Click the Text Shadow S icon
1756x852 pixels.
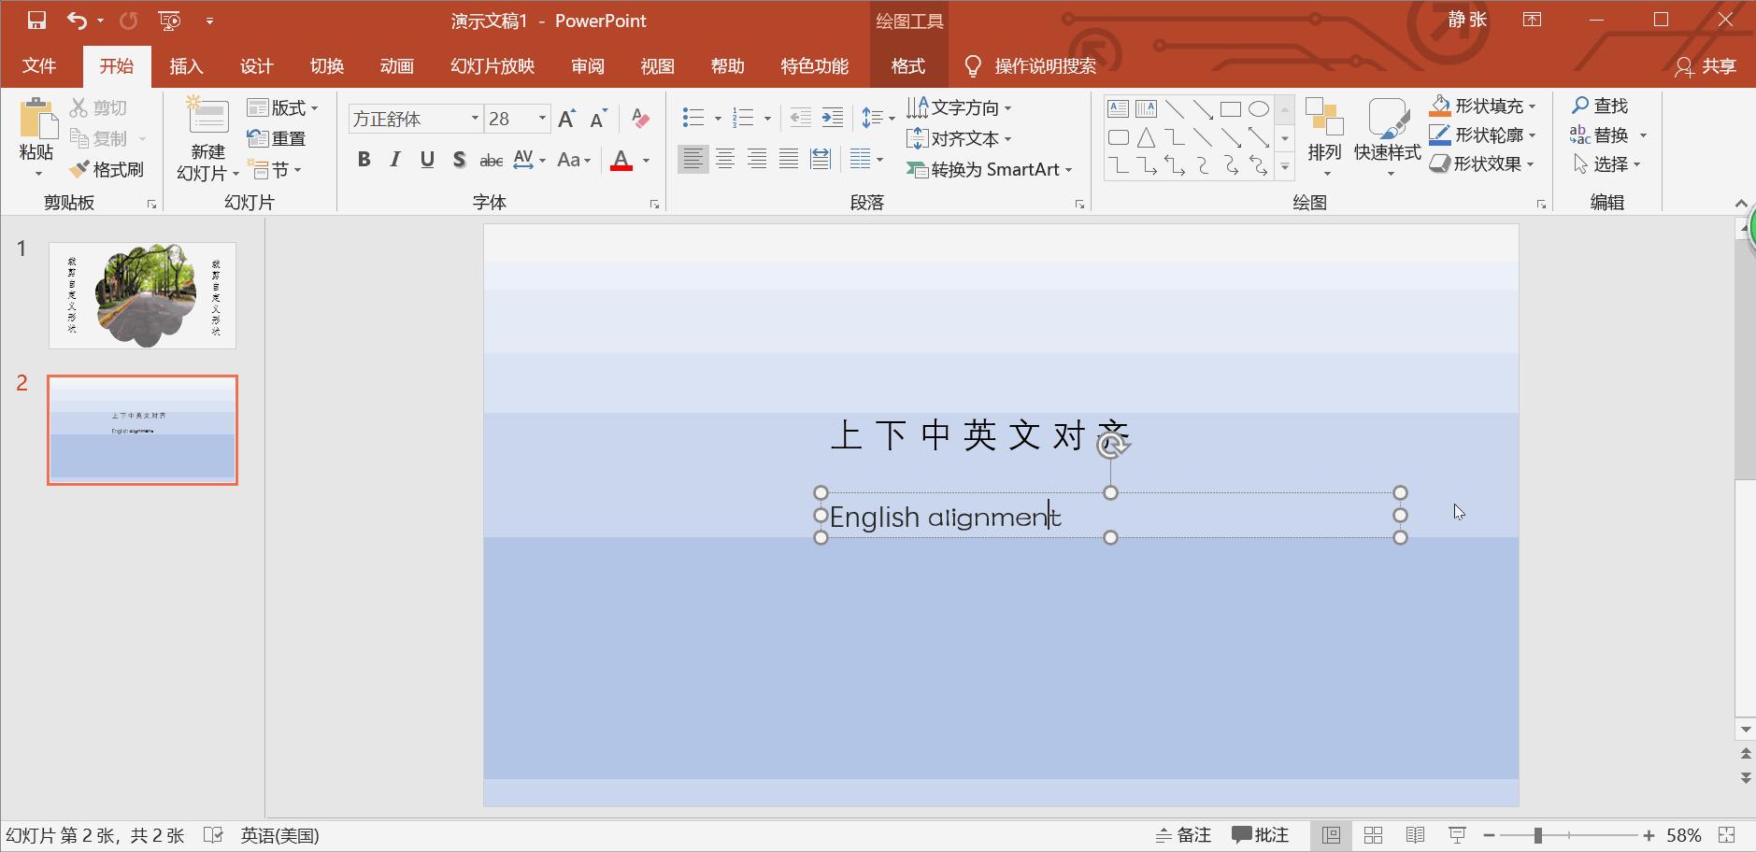459,160
